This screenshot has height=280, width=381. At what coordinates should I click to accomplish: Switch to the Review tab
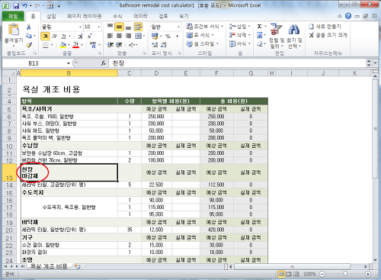click(163, 16)
